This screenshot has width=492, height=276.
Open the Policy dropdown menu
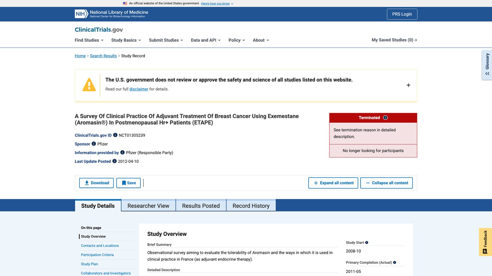tap(236, 40)
